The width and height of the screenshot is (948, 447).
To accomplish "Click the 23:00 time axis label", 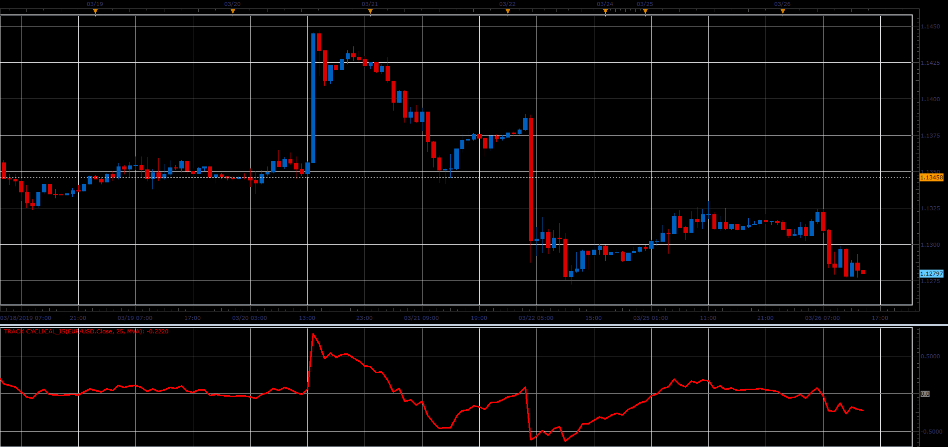I will (x=364, y=318).
